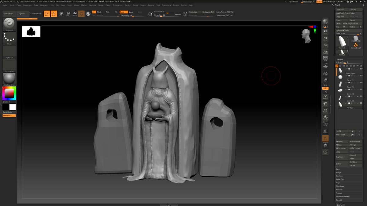The image size is (367, 206).
Task: Select the SimpleBrush tool icon
Action: [x=356, y=46]
